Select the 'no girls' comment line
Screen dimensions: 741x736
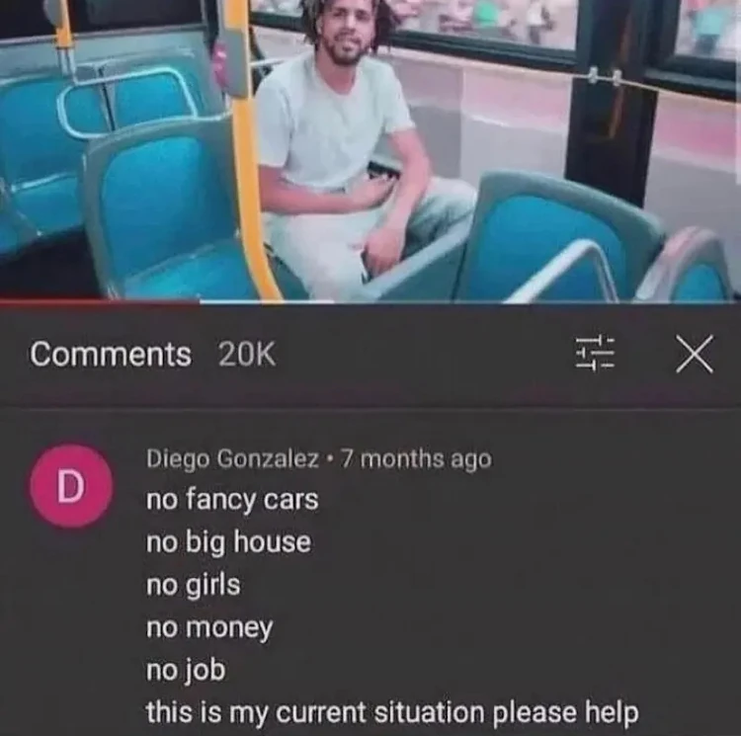click(x=194, y=585)
